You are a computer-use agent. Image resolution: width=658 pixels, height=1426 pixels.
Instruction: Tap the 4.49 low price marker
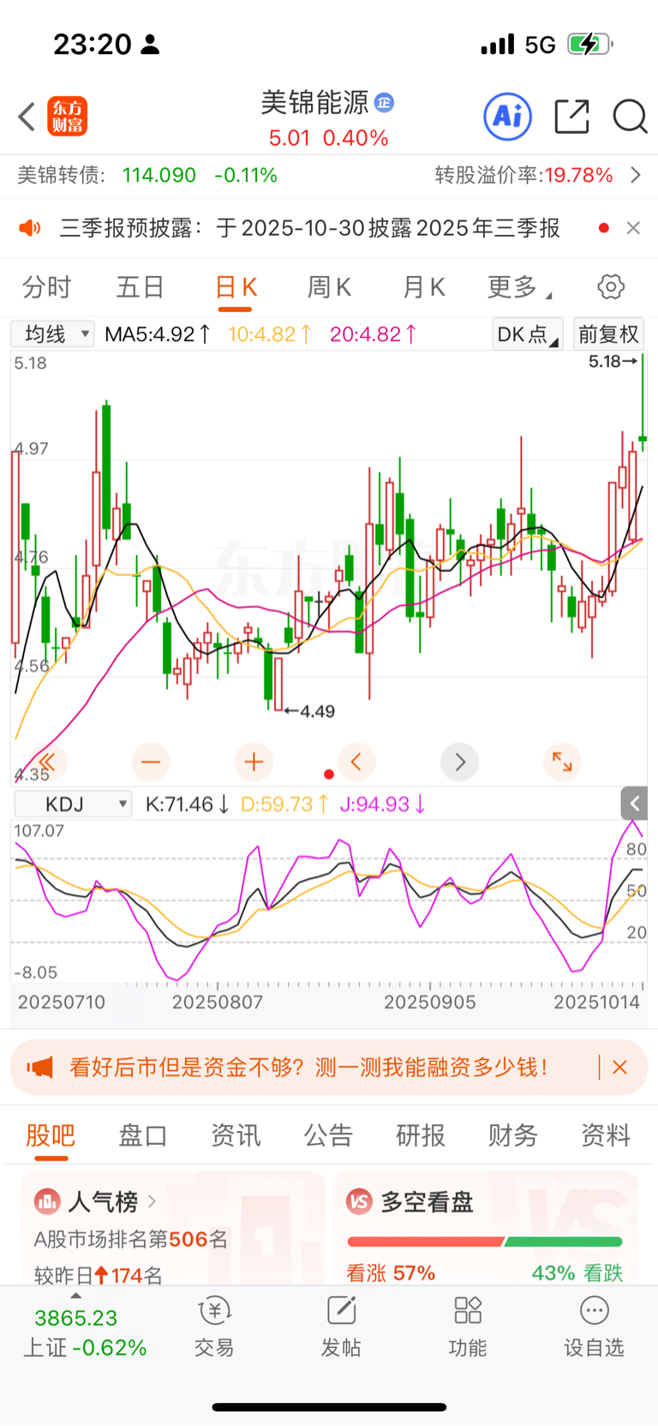pyautogui.click(x=309, y=711)
